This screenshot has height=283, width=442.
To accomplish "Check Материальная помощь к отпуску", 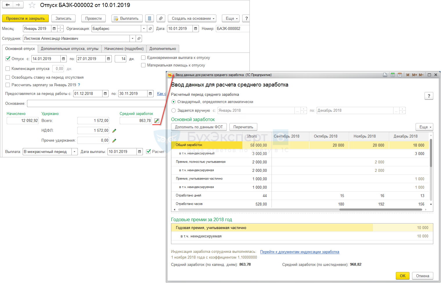I will click(143, 65).
